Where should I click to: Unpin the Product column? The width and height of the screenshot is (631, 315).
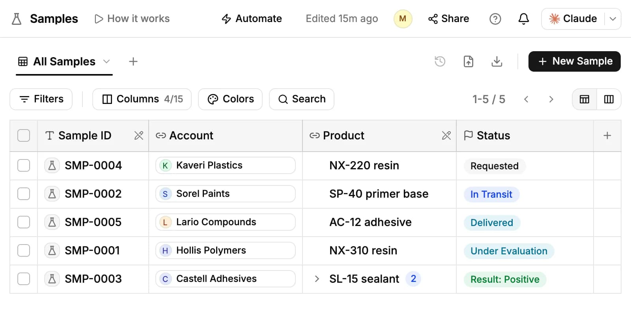click(446, 135)
